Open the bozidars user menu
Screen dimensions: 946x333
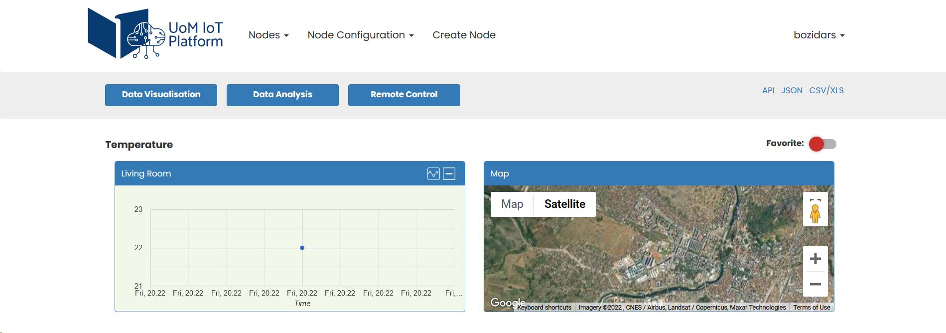818,35
